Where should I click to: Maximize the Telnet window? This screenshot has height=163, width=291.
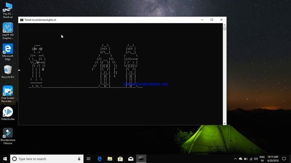click(x=212, y=20)
